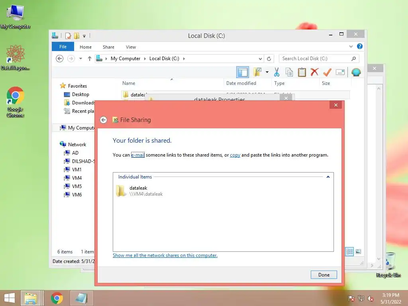
Task: Refresh the Local Disk (C:) view
Action: point(269,59)
